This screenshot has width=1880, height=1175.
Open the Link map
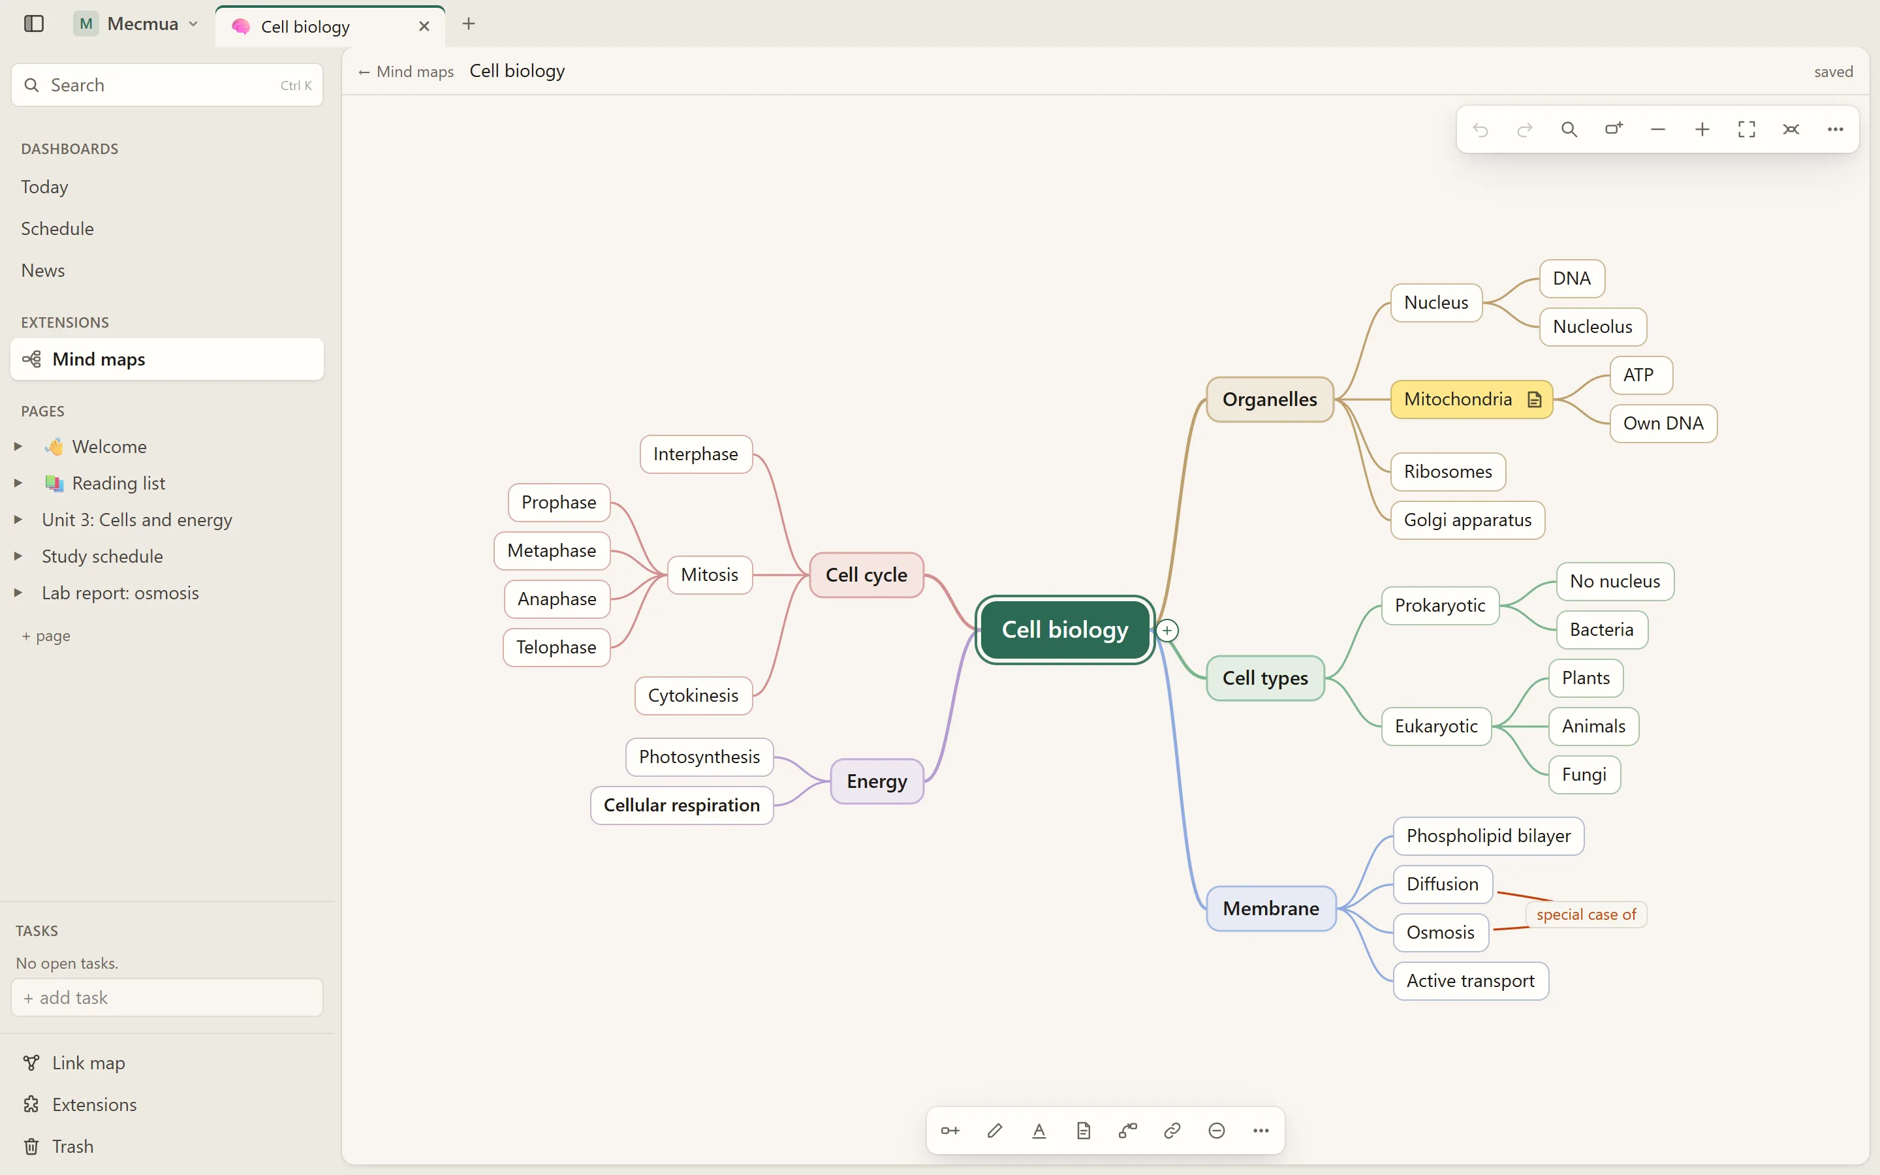tap(74, 1063)
